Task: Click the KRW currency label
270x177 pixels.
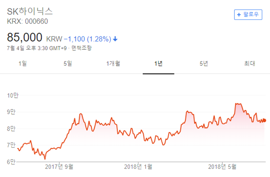Action: click(54, 39)
